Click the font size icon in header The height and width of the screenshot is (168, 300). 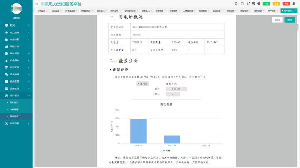(253, 4)
